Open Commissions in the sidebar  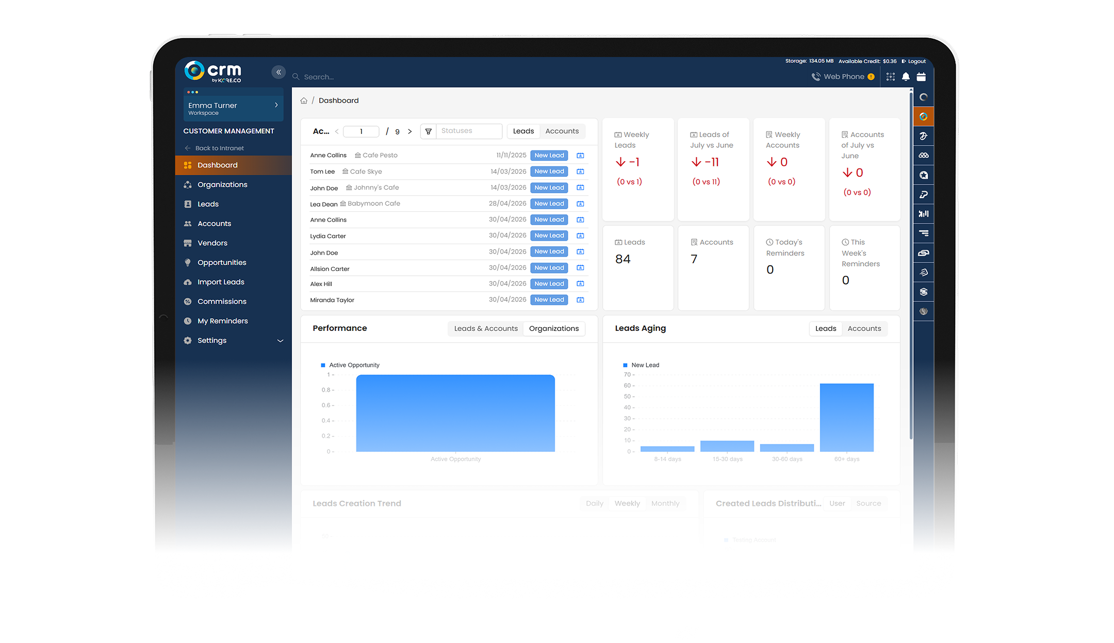tap(234, 302)
